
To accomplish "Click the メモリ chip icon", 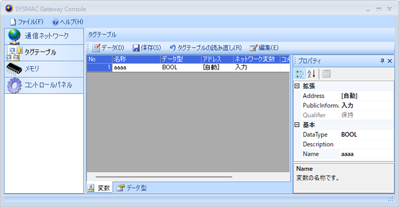I will (14, 69).
